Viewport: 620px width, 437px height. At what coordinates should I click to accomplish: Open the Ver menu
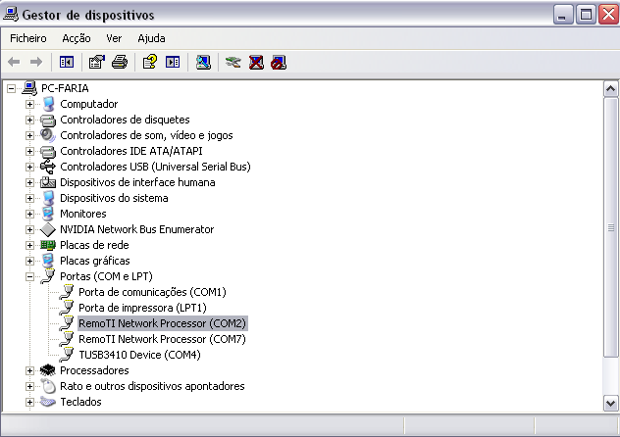click(x=114, y=38)
